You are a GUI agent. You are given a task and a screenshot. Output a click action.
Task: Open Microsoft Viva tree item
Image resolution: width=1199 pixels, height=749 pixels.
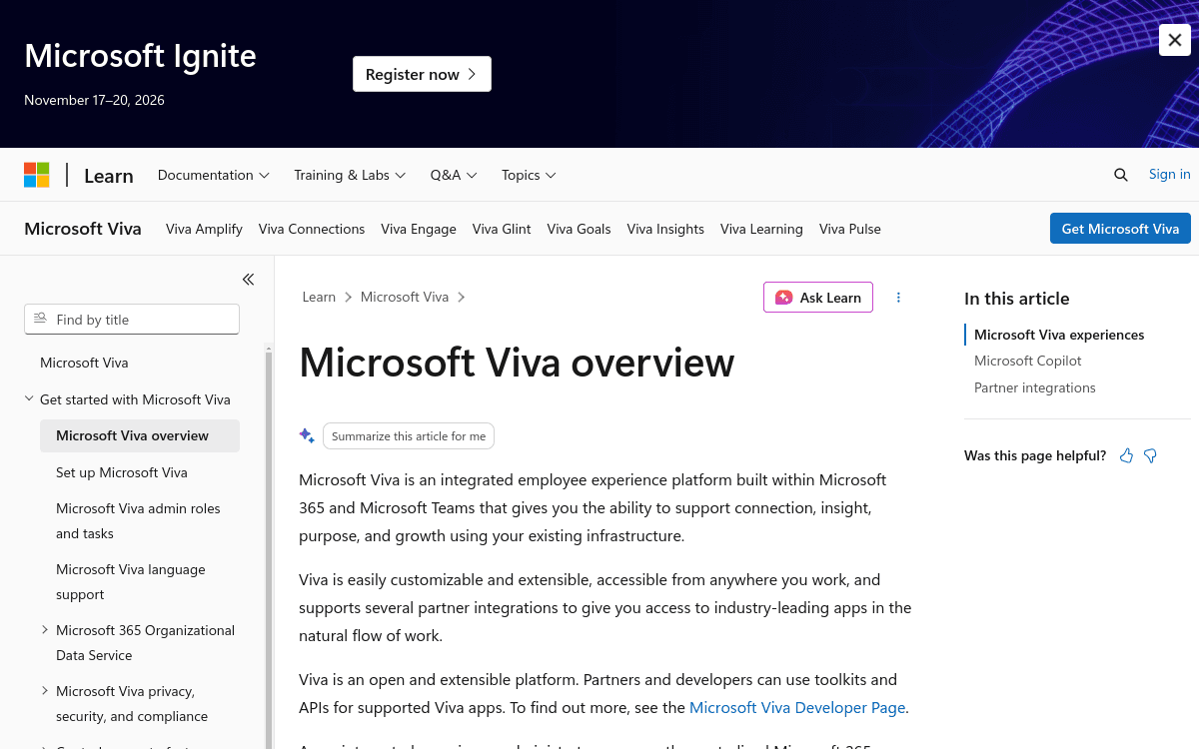pos(84,363)
